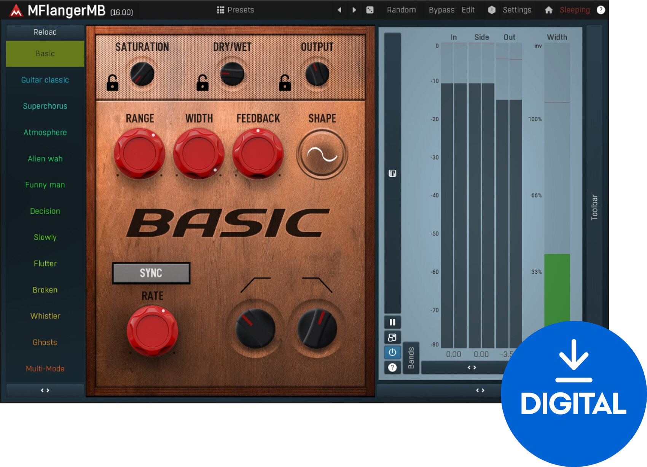Open the Presets browser
This screenshot has height=467, width=647.
pos(236,10)
